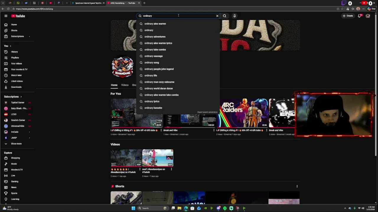Open the Create button
The image size is (378, 212).
coord(348,16)
